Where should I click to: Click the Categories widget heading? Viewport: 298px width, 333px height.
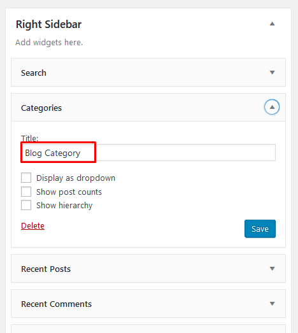pos(41,108)
